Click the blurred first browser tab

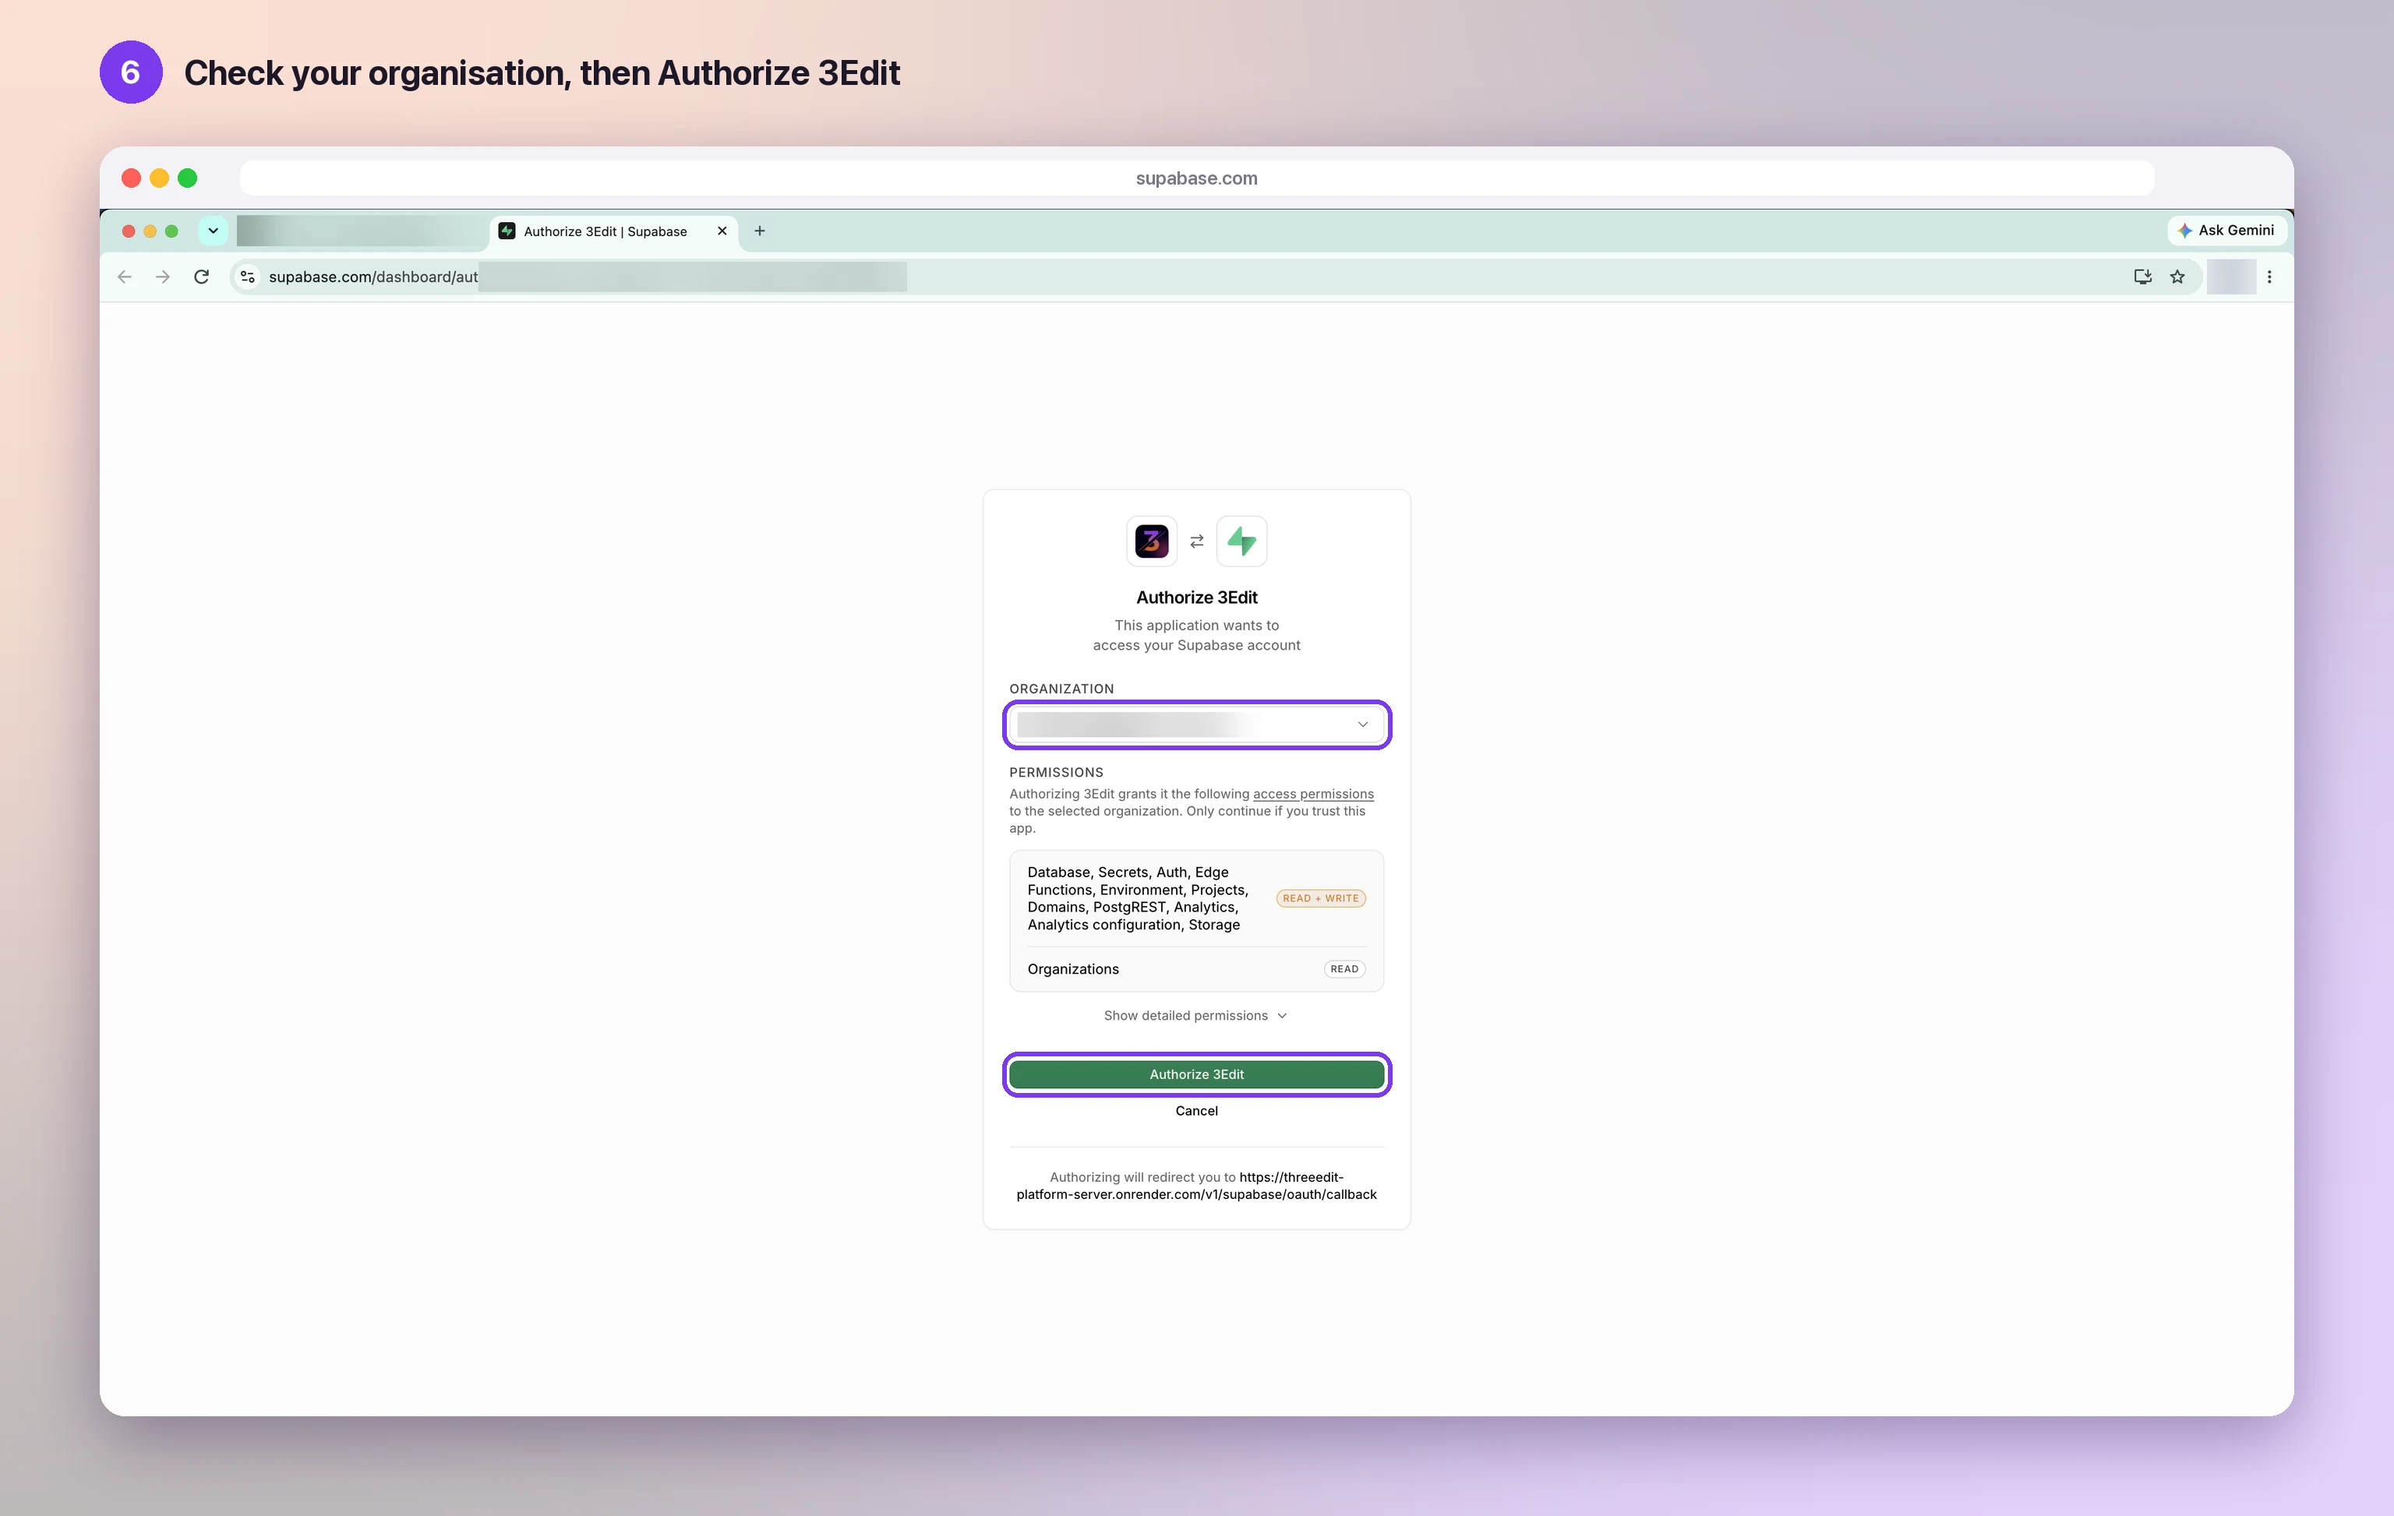pyautogui.click(x=362, y=231)
